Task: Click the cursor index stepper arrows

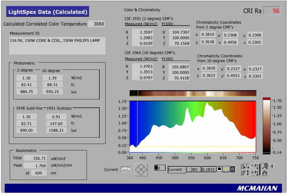Action: coord(156,168)
